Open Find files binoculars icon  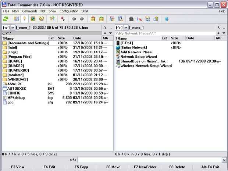pos(131,19)
